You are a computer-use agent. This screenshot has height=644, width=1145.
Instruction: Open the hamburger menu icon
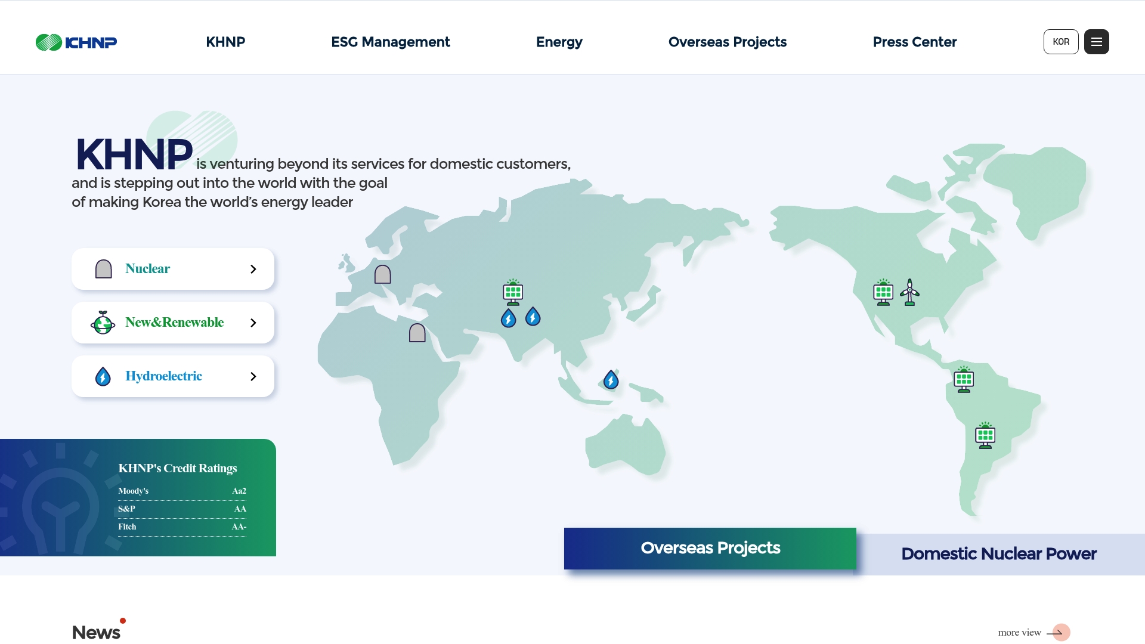pos(1096,42)
